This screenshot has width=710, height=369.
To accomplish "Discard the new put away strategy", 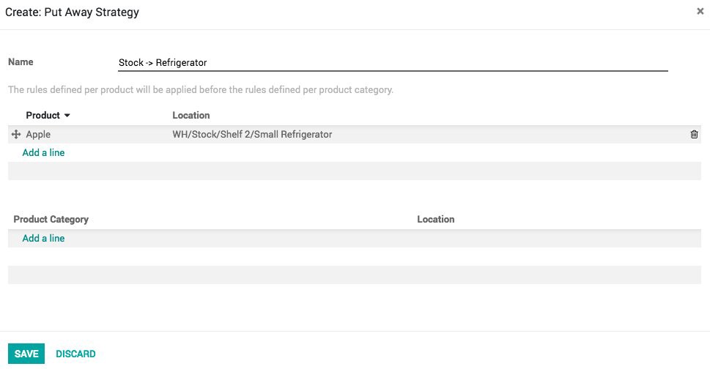I will 75,354.
